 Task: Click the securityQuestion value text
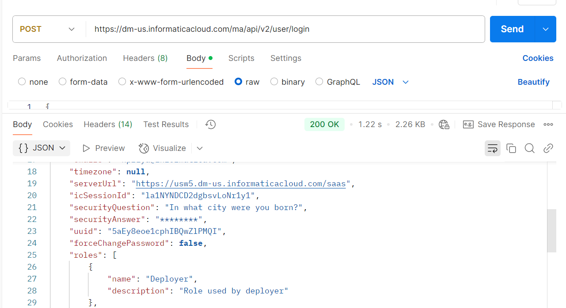pyautogui.click(x=234, y=207)
